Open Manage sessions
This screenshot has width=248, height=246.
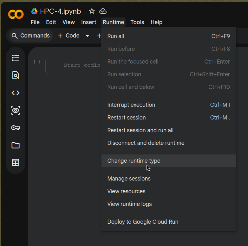tap(169, 179)
